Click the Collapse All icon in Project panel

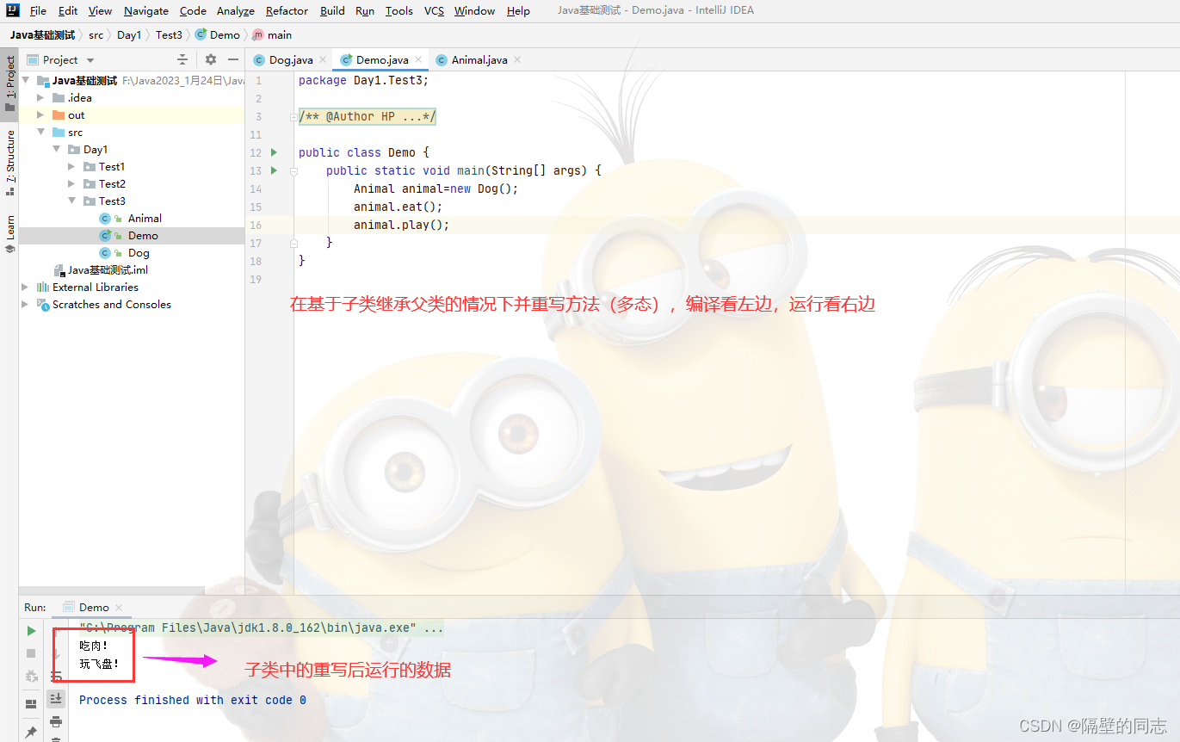(x=182, y=59)
